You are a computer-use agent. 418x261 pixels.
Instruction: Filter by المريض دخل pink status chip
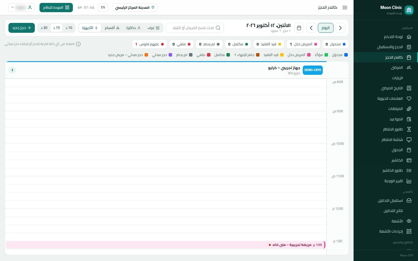[303, 44]
